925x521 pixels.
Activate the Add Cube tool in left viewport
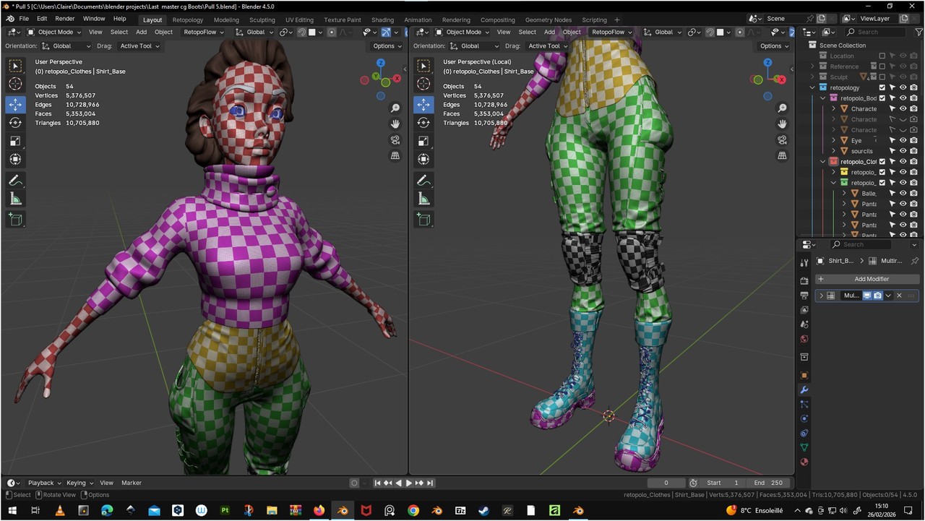pyautogui.click(x=15, y=219)
